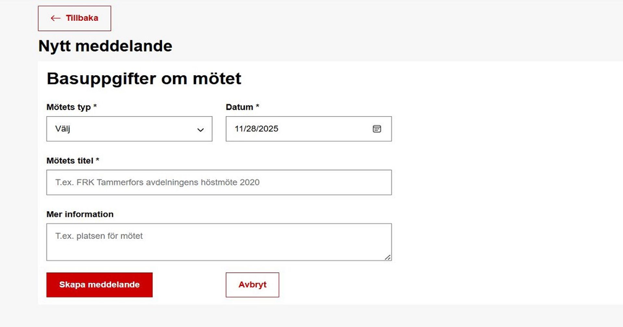Click the chevron on the Mötets typ selector
Image resolution: width=623 pixels, height=327 pixels.
tap(201, 129)
